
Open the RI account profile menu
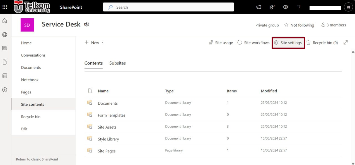pyautogui.click(x=348, y=7)
